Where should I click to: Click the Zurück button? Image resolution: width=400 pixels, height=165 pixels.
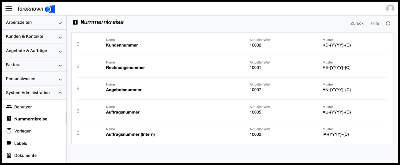pos(357,23)
